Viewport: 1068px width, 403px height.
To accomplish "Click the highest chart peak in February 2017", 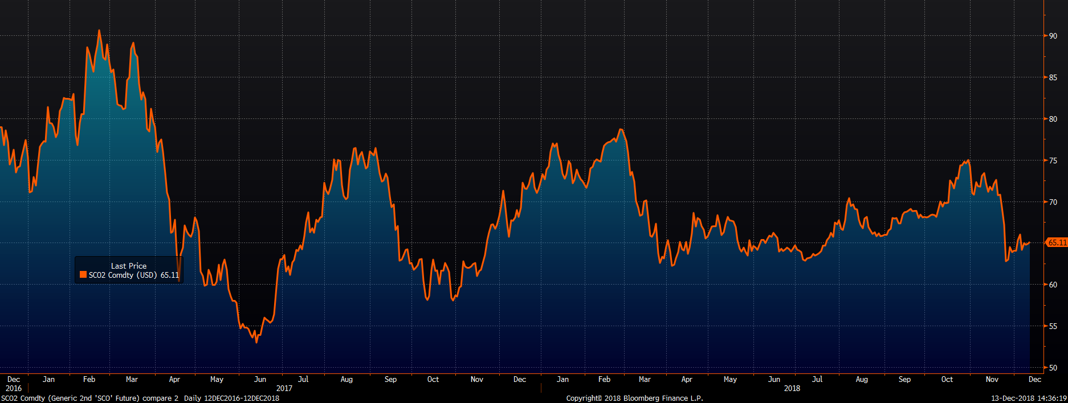I will (x=99, y=31).
